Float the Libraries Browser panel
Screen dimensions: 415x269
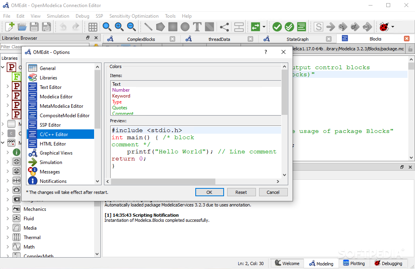[x=88, y=38]
